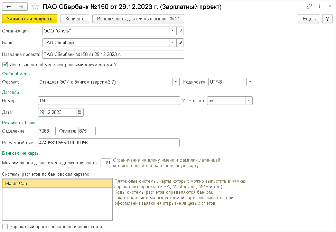
Task: Open the Bank record via its open icon
Action: pos(180,42)
